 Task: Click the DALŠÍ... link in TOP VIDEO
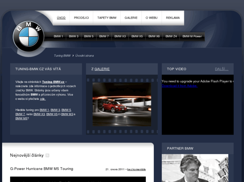(222, 69)
